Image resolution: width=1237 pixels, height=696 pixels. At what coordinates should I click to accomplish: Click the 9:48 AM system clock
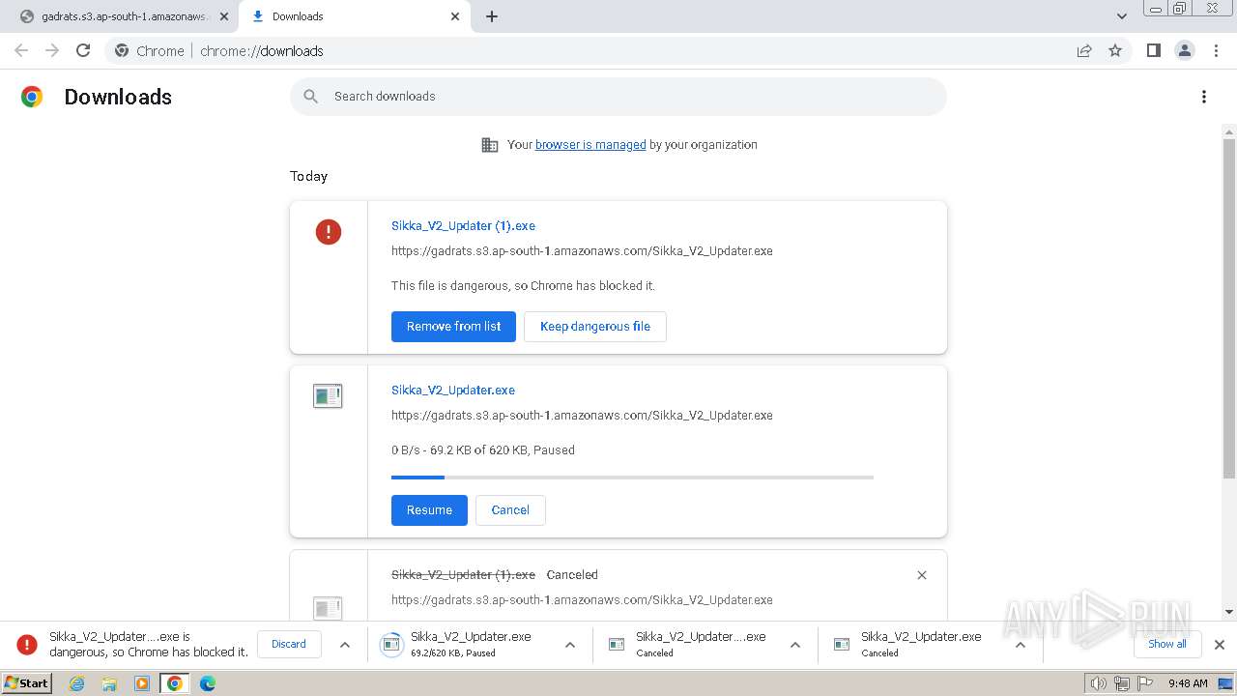1188,683
